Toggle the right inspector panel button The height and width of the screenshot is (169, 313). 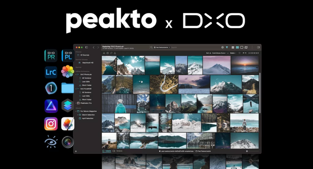pyautogui.click(x=258, y=47)
